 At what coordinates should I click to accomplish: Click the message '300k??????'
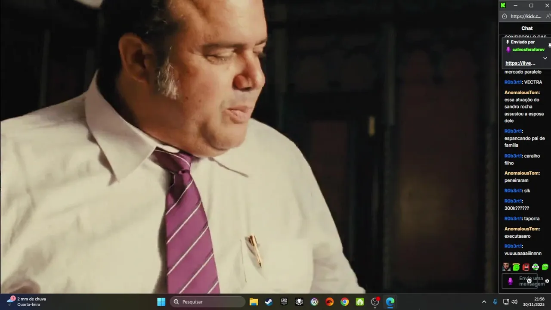coord(517,208)
